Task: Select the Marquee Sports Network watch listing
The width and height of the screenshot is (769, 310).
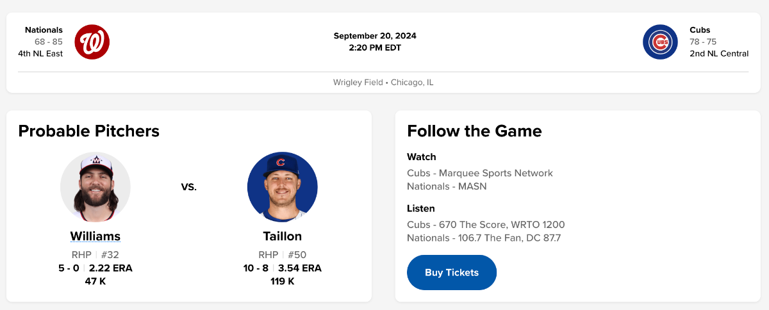Action: point(479,173)
